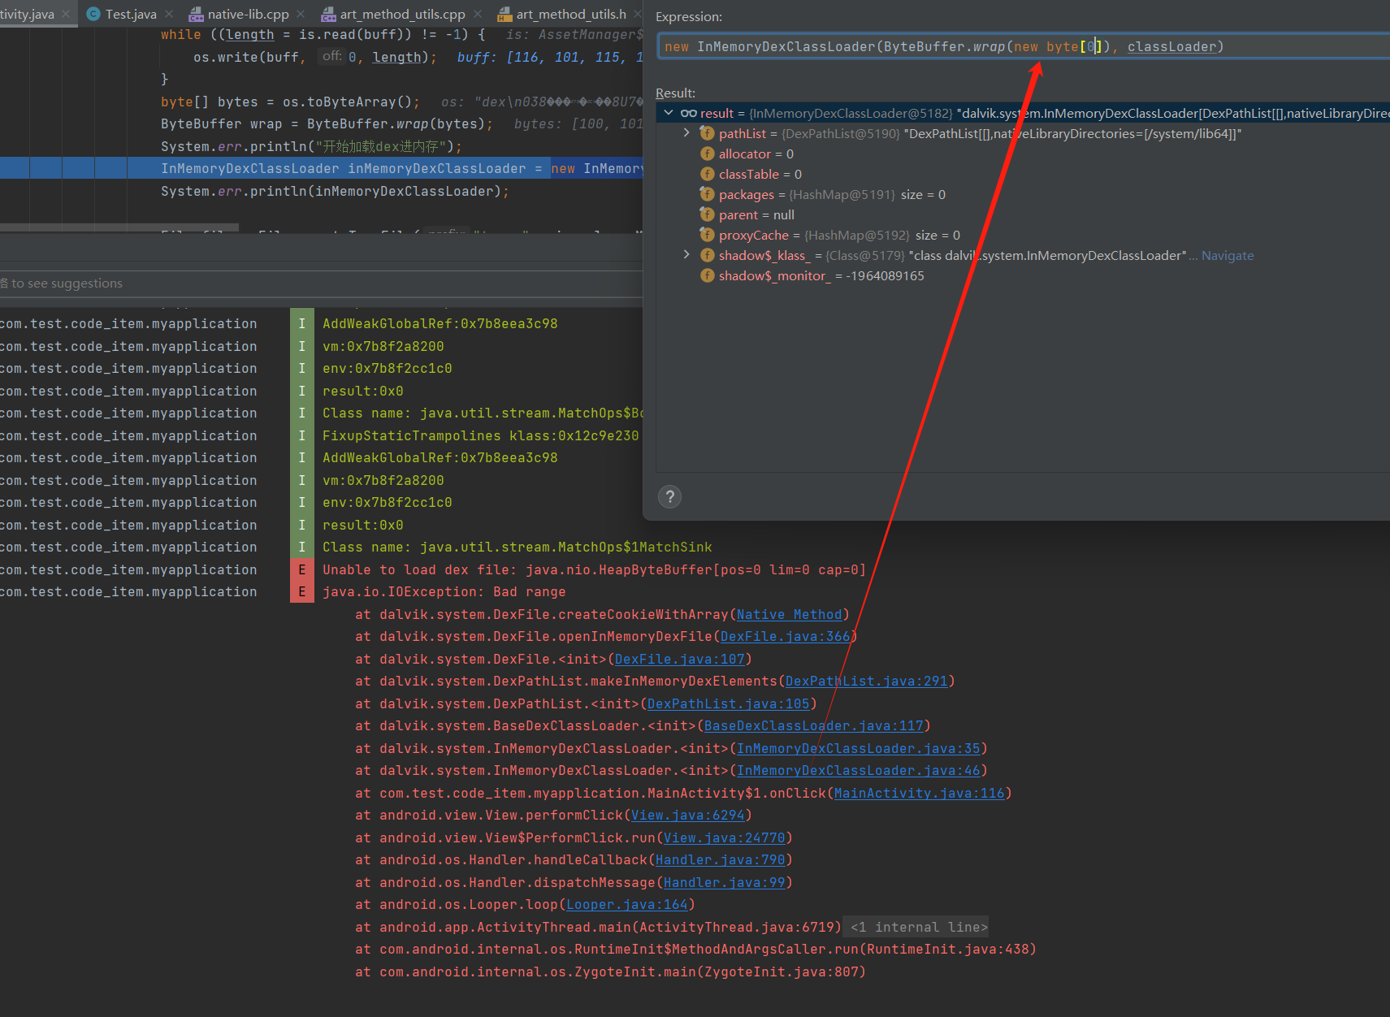
Task: Click code line 'System.err.println(inMemoryDexClassLoader);'
Action: (335, 191)
